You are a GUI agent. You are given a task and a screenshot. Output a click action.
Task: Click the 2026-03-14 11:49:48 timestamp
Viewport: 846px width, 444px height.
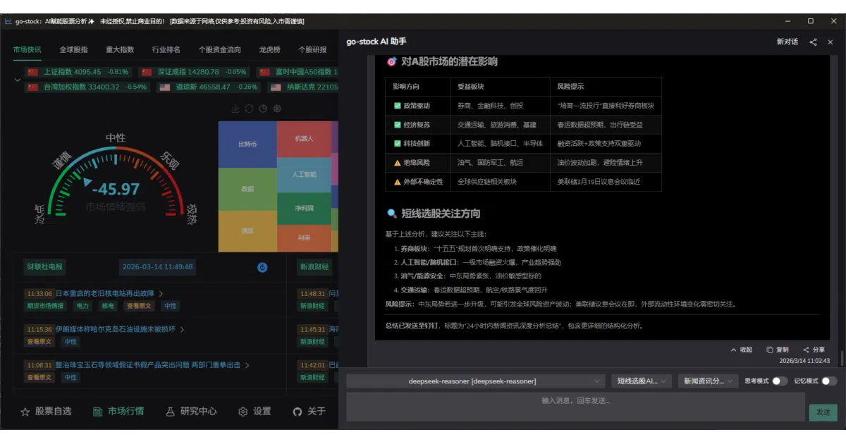tap(157, 267)
